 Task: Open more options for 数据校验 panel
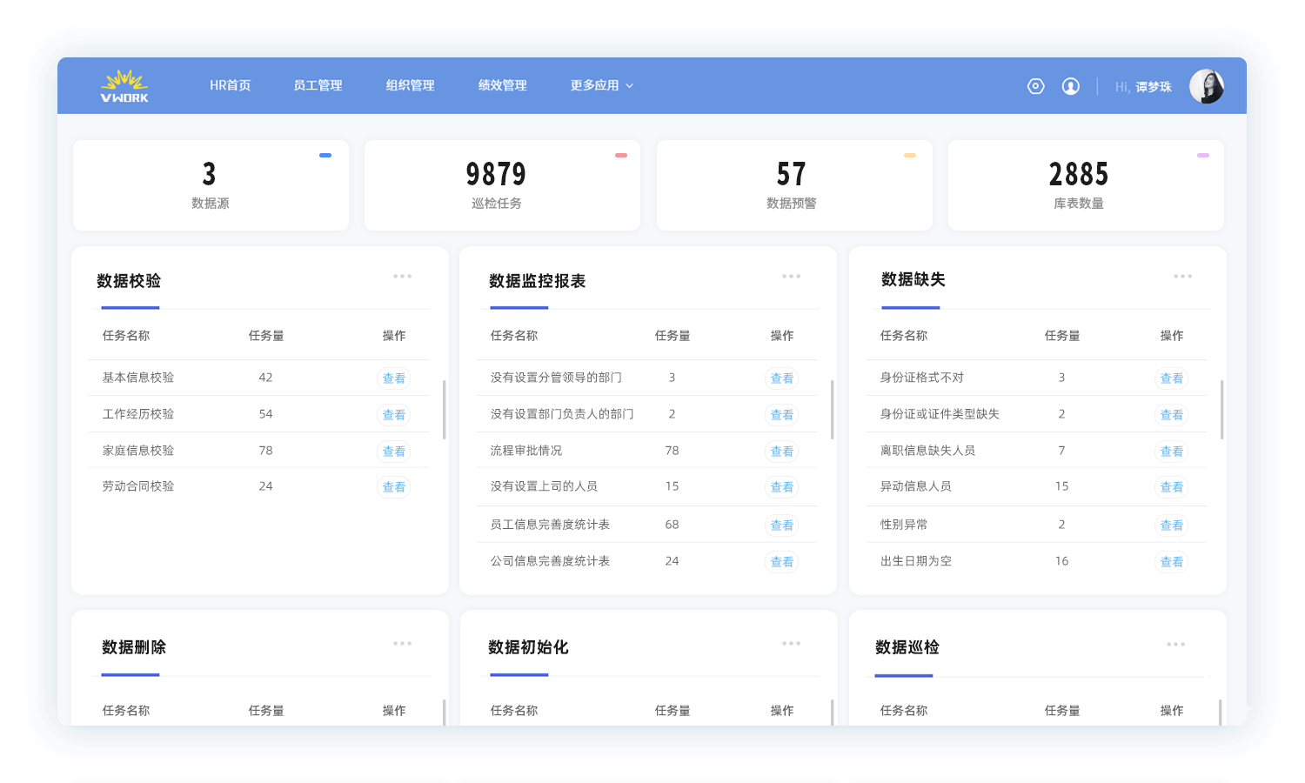click(x=402, y=277)
